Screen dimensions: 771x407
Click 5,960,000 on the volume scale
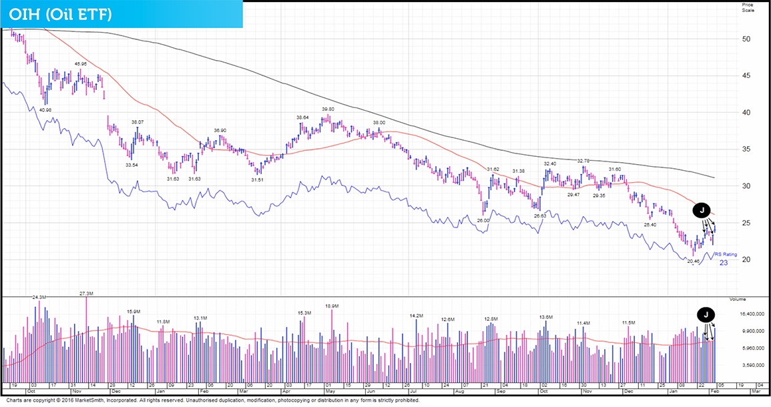[752, 348]
